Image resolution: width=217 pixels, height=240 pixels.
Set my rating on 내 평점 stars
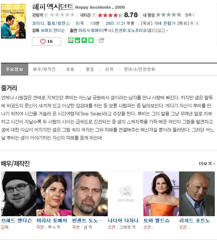(168, 15)
